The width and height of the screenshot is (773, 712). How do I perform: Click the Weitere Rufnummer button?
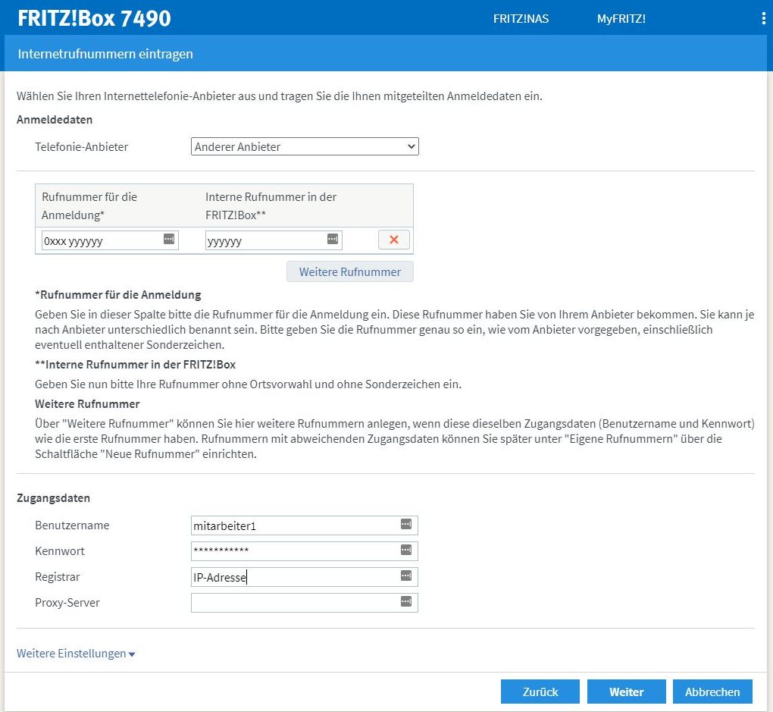coord(349,271)
